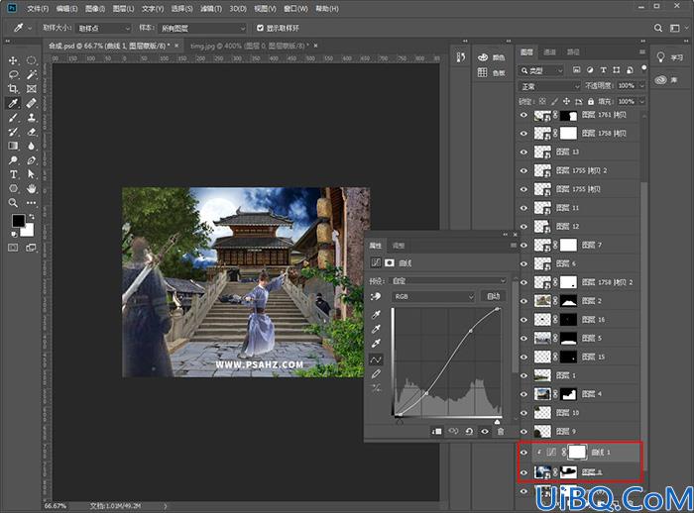
Task: Select the Eyedropper tool in the toolbox
Action: click(13, 103)
